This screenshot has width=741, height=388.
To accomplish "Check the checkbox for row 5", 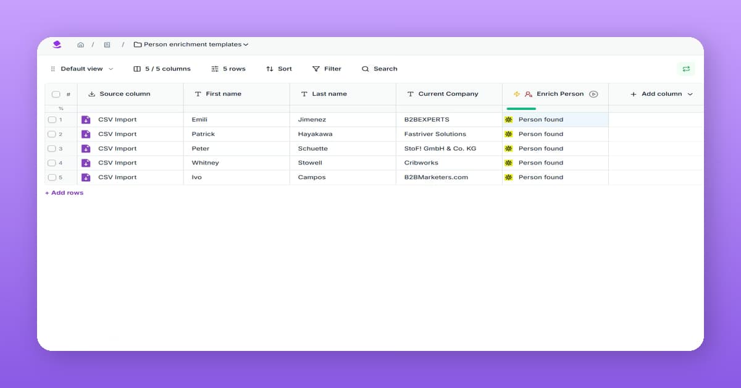I will tap(53, 177).
